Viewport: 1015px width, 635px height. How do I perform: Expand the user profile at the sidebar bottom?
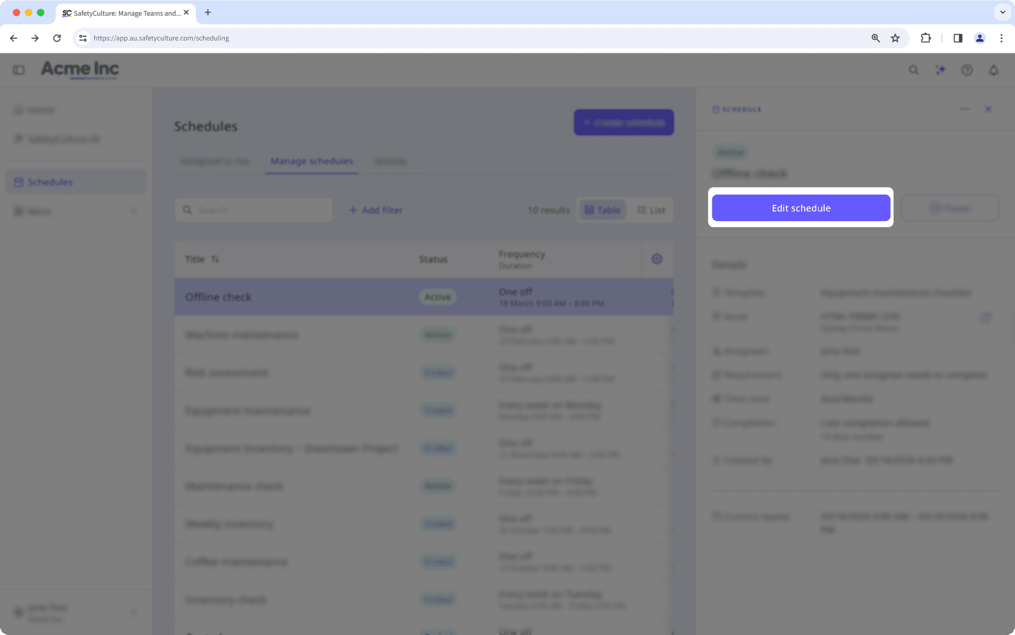(133, 612)
